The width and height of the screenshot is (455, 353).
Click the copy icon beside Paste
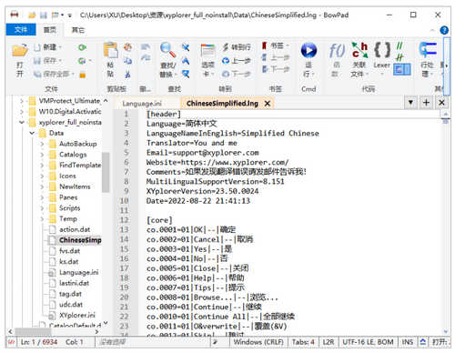(x=127, y=61)
